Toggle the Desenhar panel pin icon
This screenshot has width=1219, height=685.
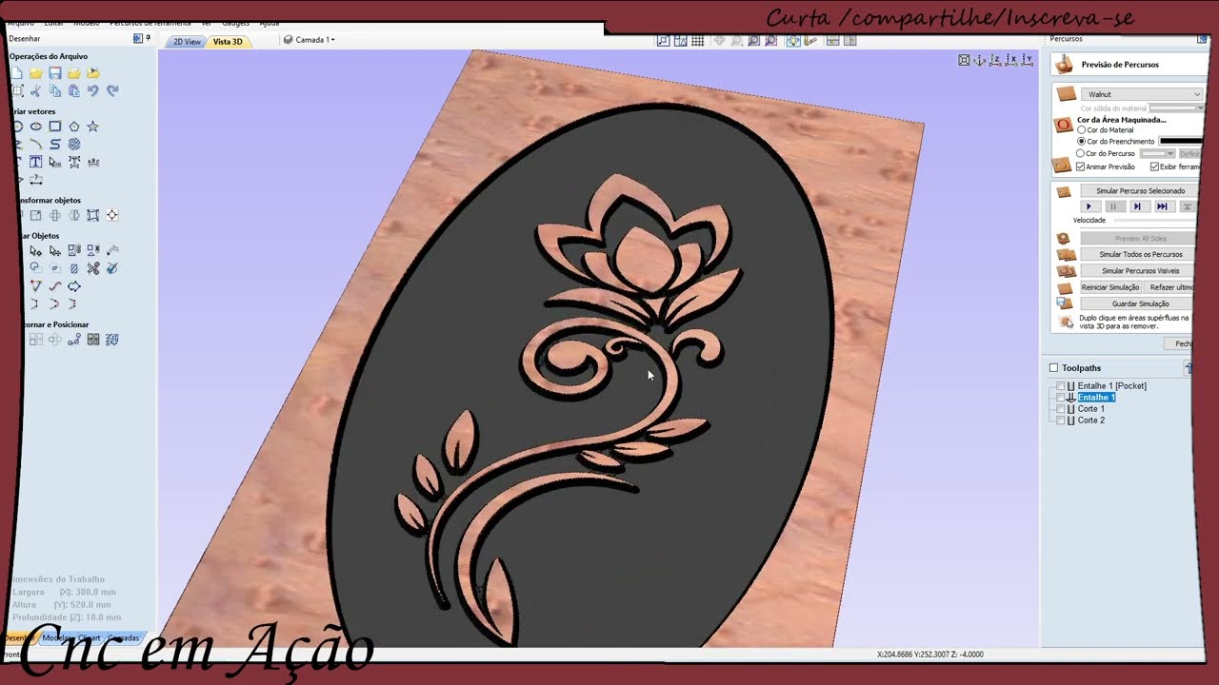149,39
